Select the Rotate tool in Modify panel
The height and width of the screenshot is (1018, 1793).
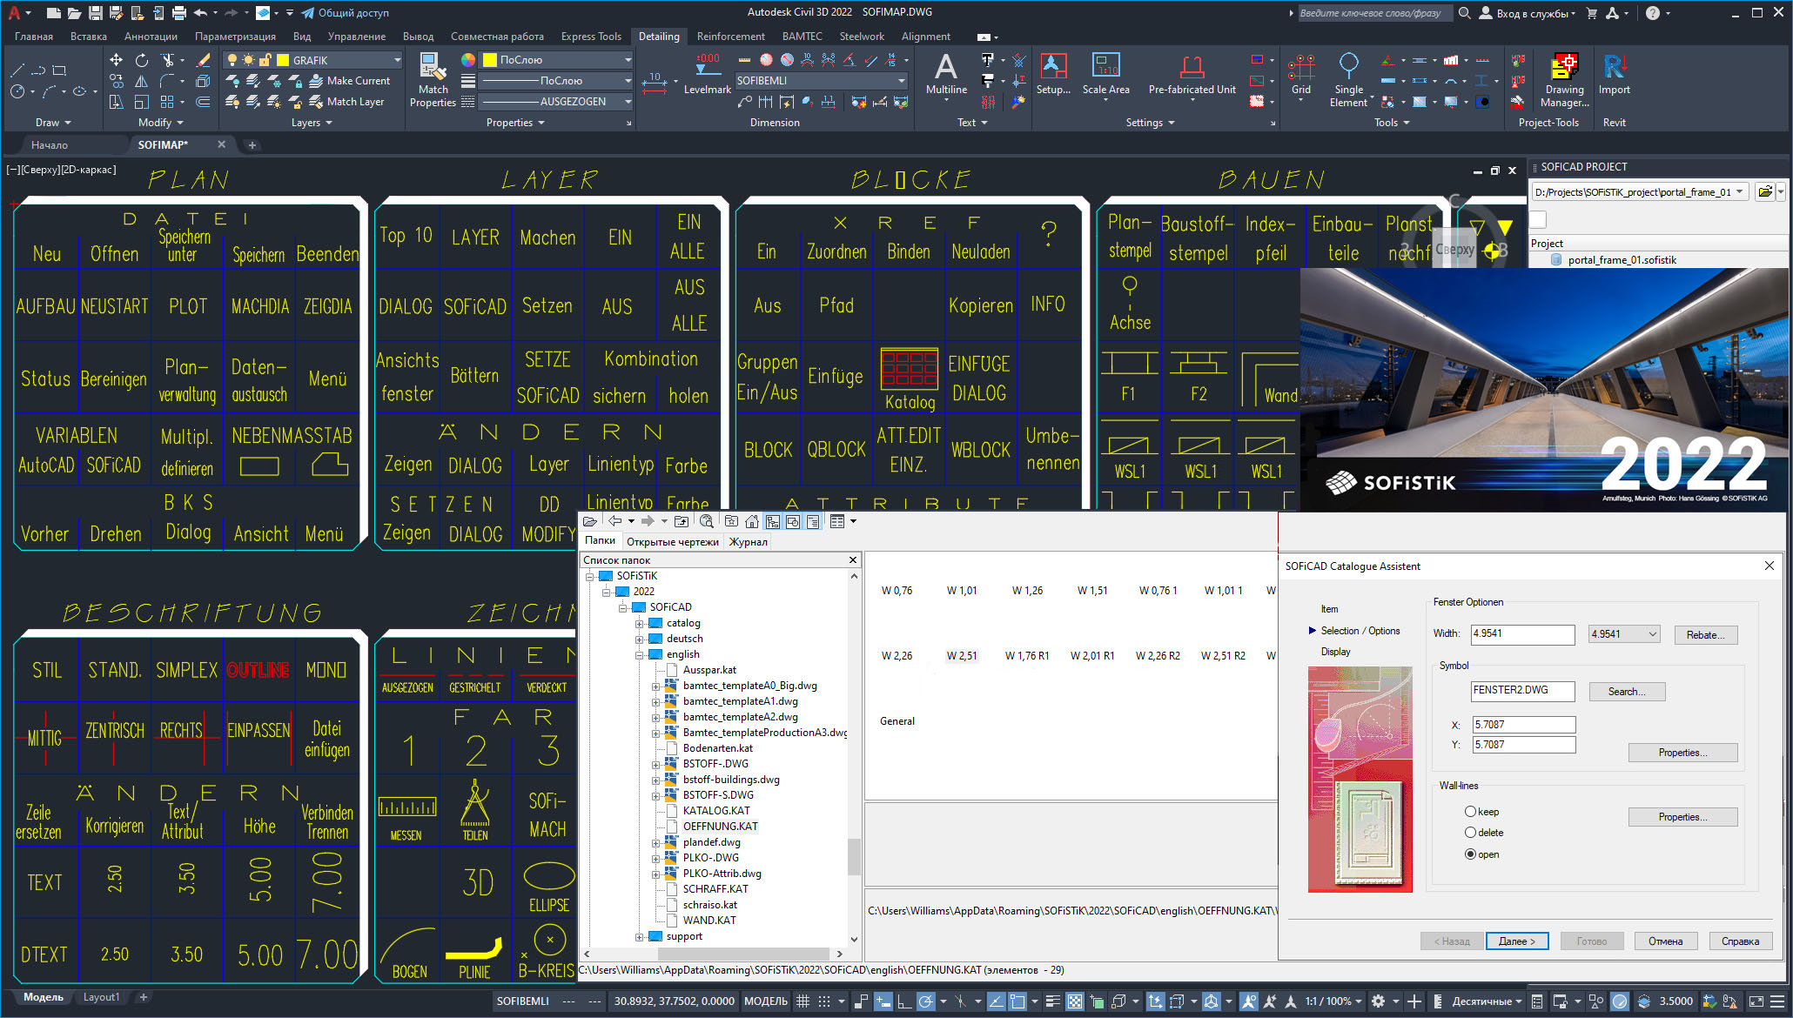pyautogui.click(x=142, y=60)
